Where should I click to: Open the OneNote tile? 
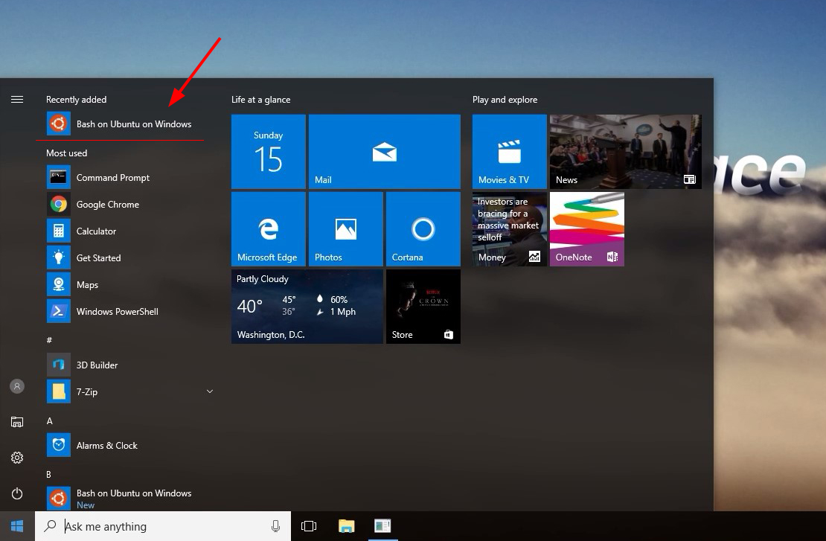587,229
